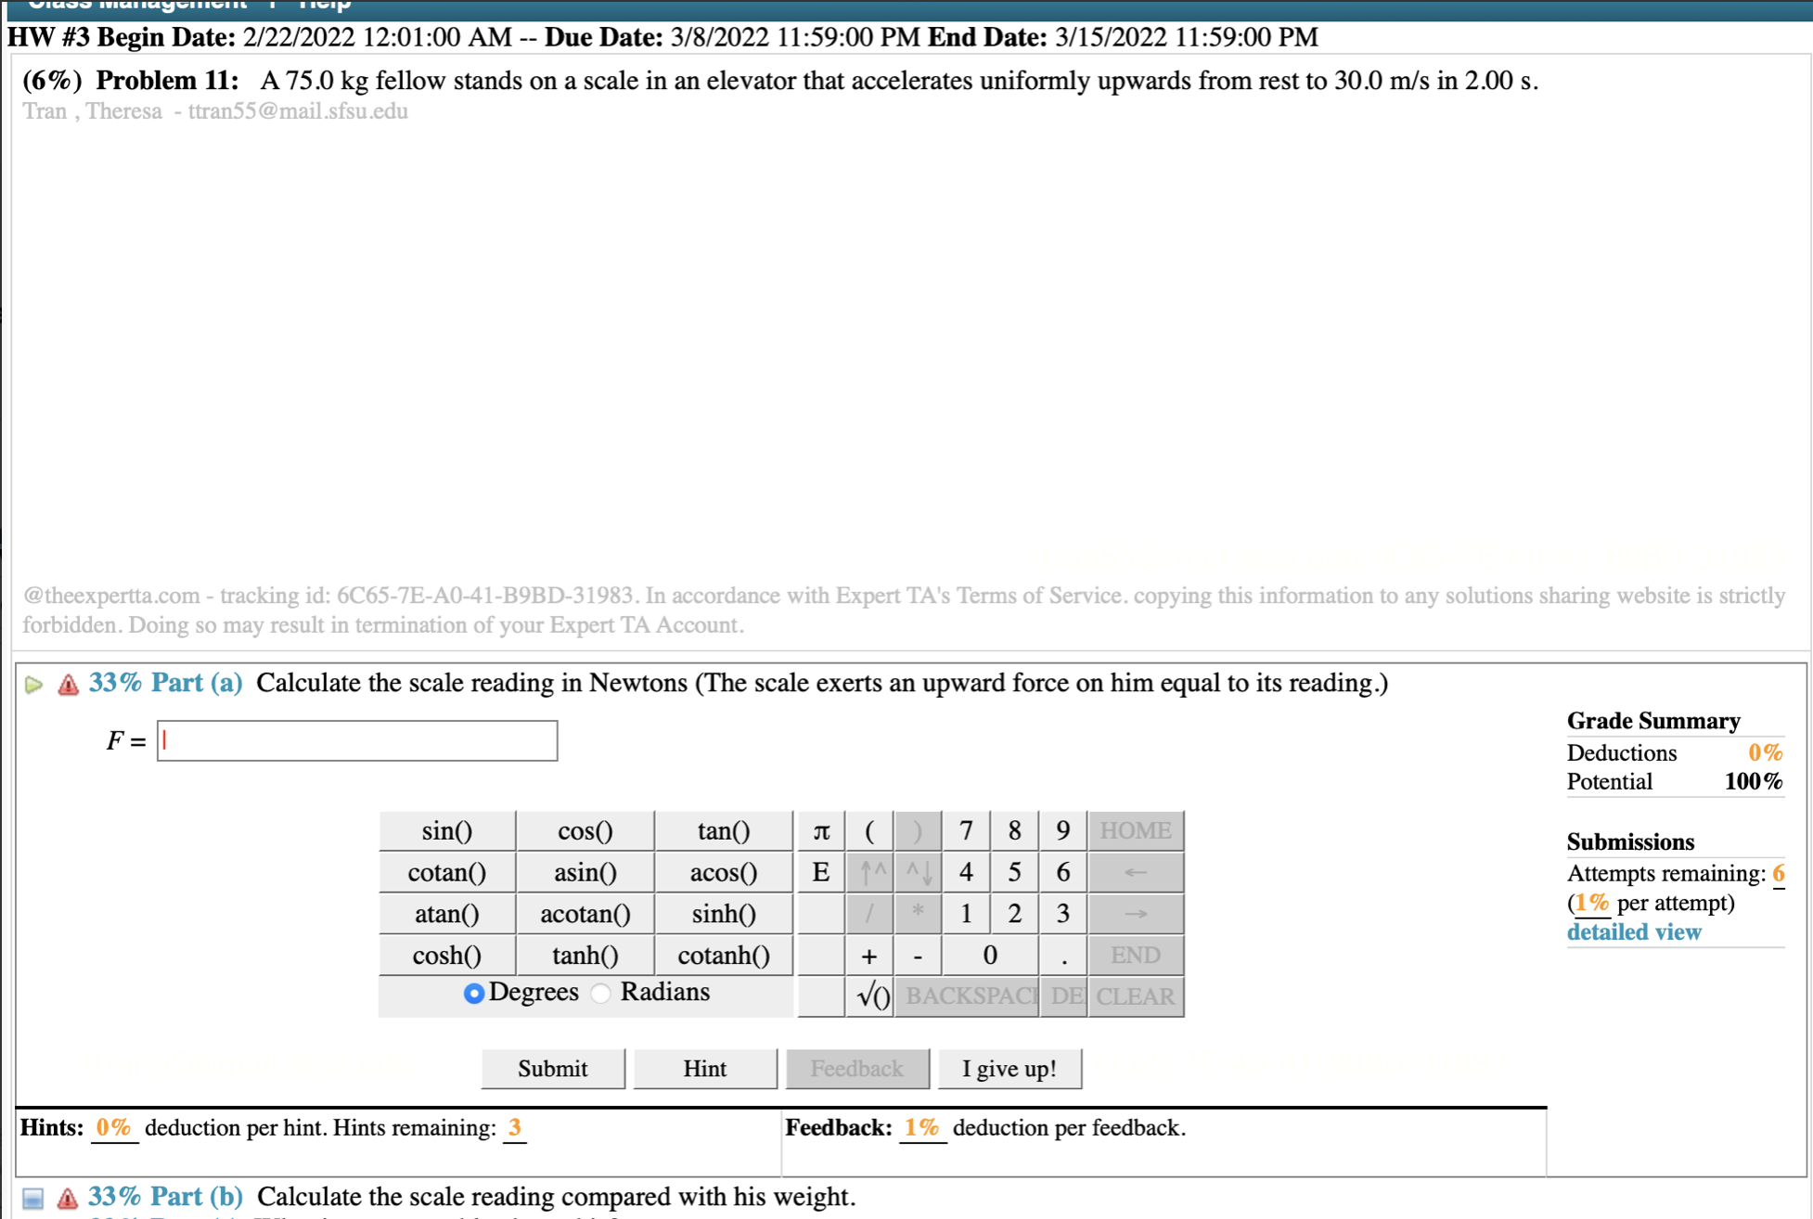Click the HOME navigation button
The height and width of the screenshot is (1219, 1813).
1135,830
